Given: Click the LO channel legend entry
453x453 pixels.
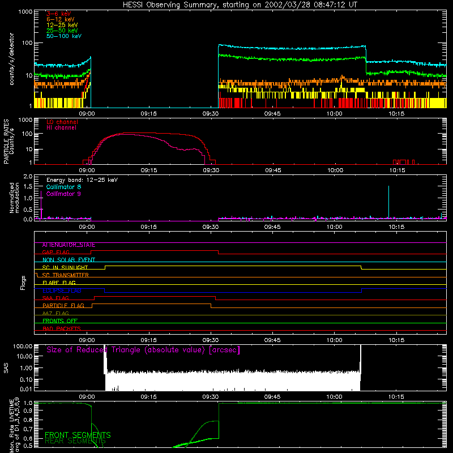Looking at the screenshot, I should [62, 122].
